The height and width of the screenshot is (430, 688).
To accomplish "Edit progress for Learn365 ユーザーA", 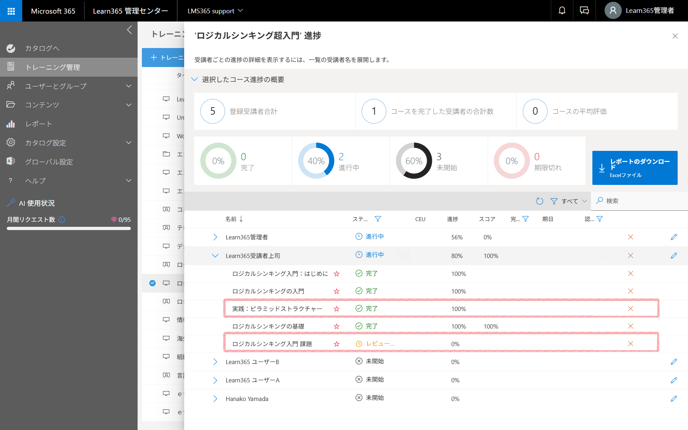I will click(674, 380).
